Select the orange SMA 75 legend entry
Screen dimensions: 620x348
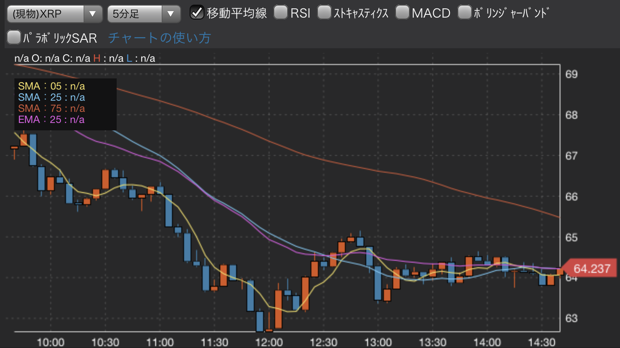(52, 109)
